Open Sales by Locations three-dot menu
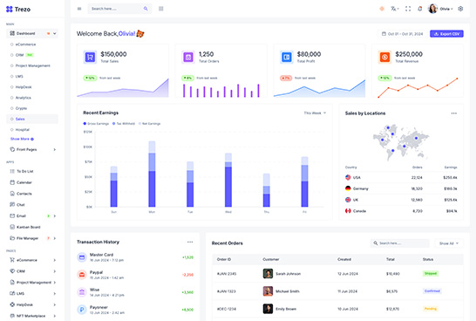The image size is (476, 321). pos(454,113)
